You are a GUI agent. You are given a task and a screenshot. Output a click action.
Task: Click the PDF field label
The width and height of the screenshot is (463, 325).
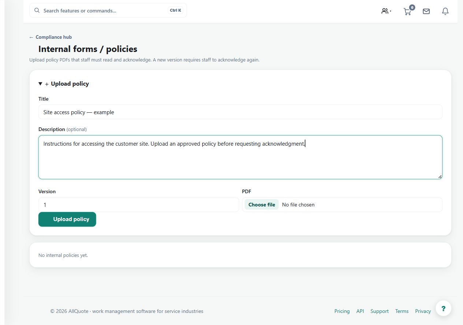[247, 191]
